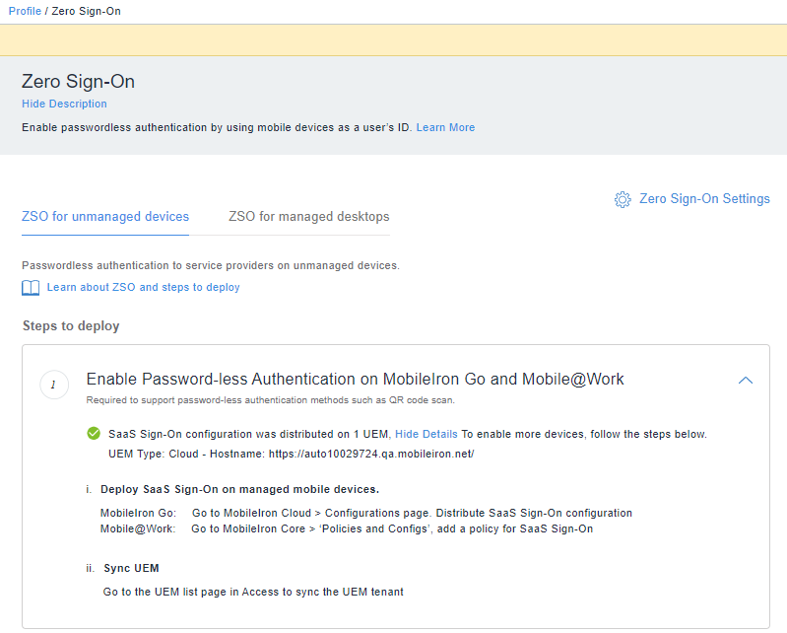Open Learn about ZSO and steps to deploy

(143, 288)
